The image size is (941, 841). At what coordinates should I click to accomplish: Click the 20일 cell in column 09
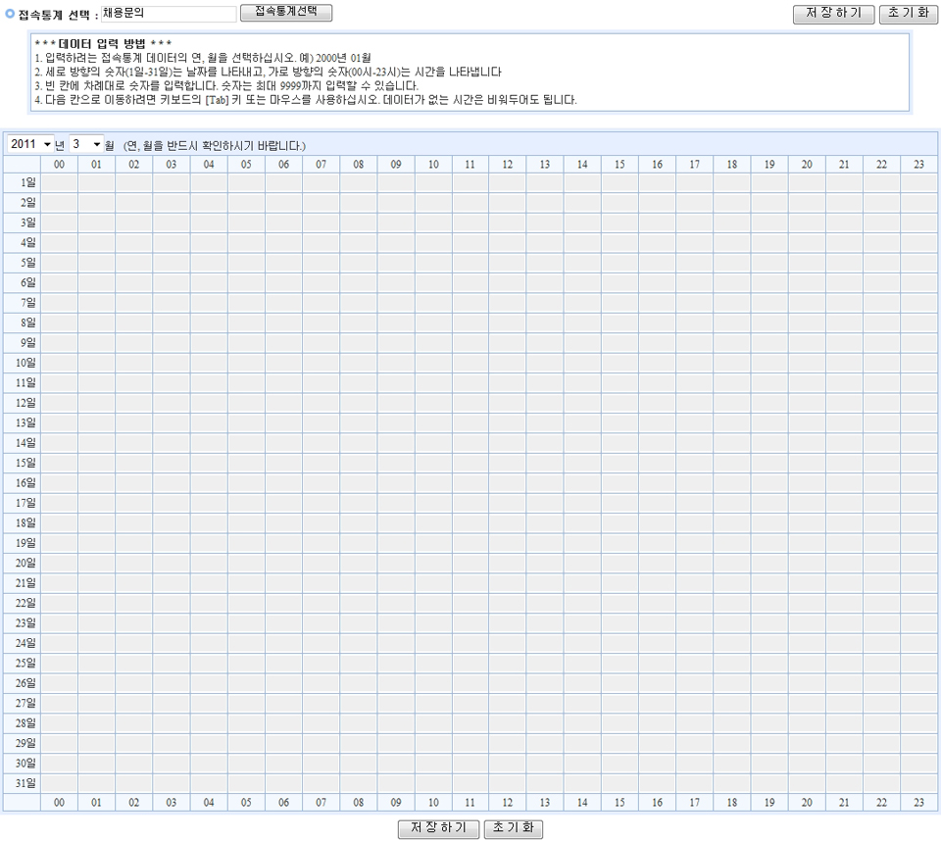pyautogui.click(x=396, y=563)
